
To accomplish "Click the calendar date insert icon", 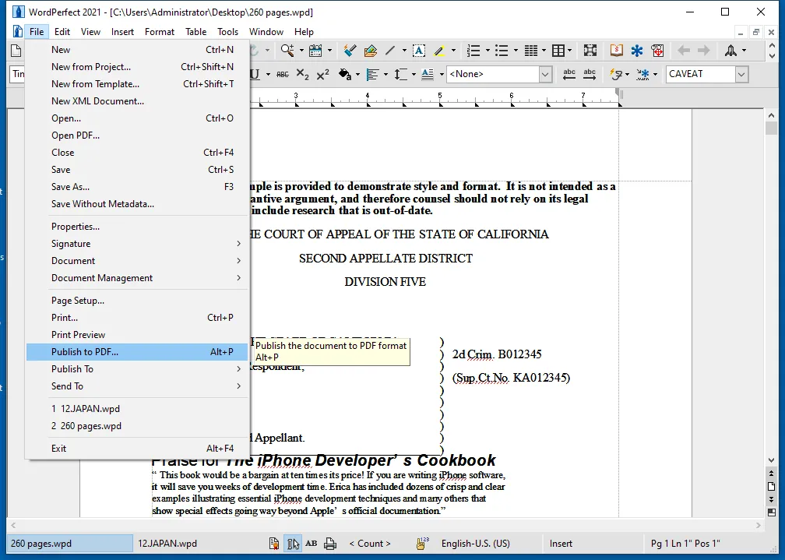I will pos(315,50).
